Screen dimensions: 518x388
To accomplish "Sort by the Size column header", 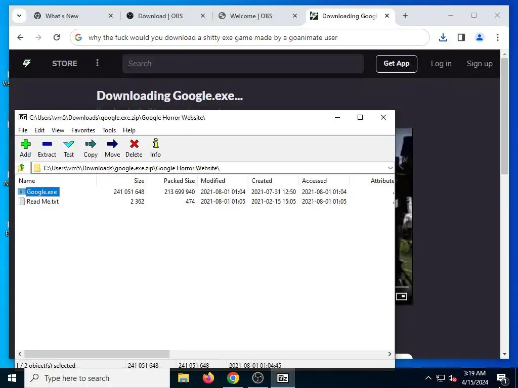I will pos(121,181).
